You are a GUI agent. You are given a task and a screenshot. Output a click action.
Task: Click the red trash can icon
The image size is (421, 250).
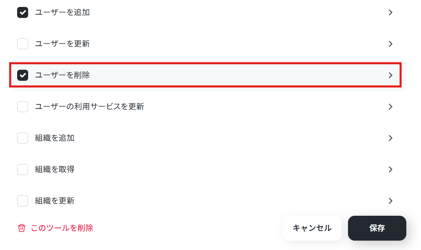click(22, 228)
